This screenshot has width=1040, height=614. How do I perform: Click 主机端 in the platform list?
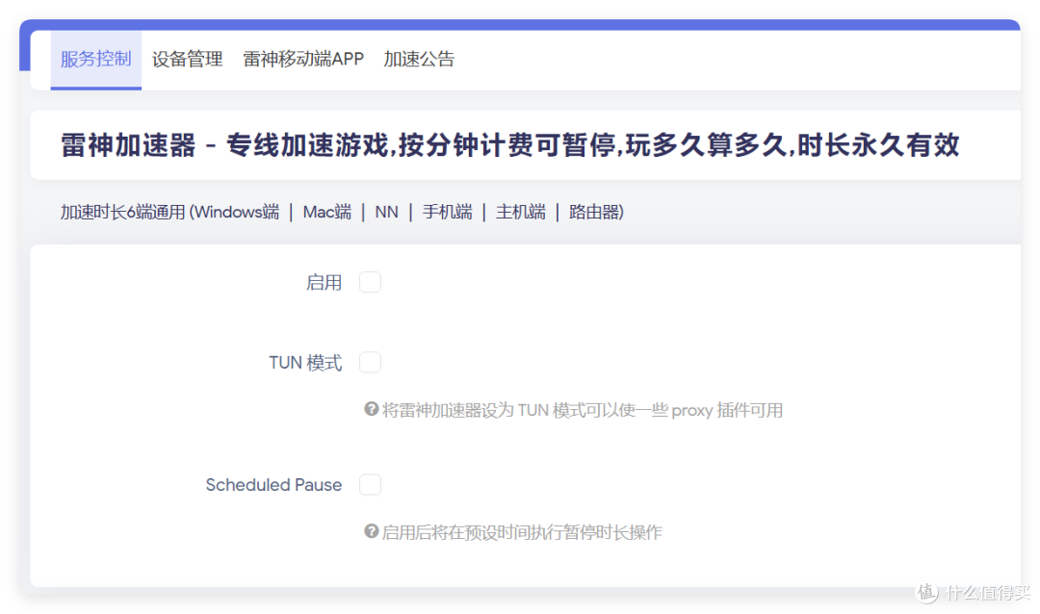(x=520, y=212)
